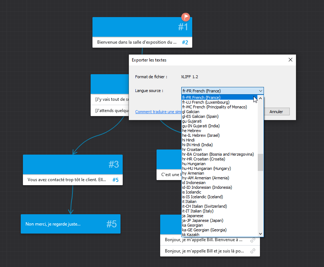Screen dimensions: 324x267
Task: Click the red flag icon on node #1
Action: [186, 17]
